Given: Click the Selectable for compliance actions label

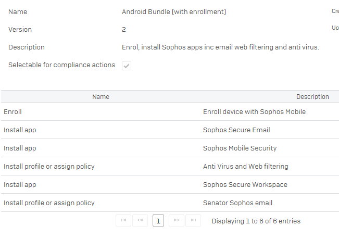Looking at the screenshot, I should pyautogui.click(x=61, y=65).
